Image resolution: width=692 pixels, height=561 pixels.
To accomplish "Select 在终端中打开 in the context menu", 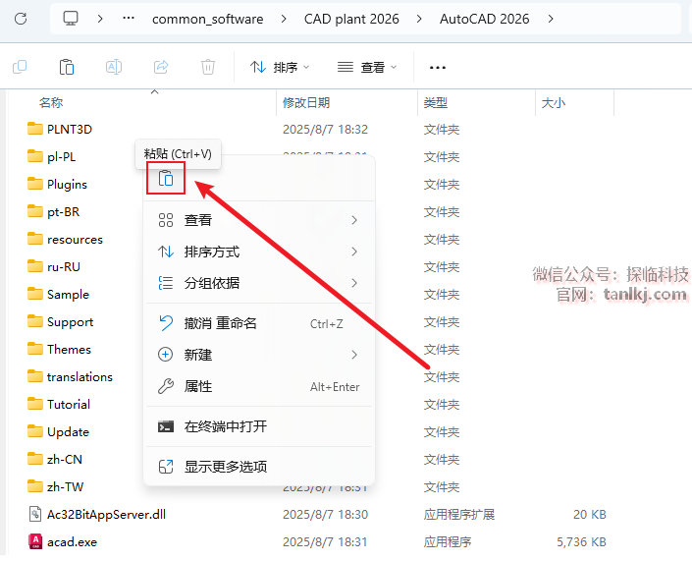I will point(259,426).
